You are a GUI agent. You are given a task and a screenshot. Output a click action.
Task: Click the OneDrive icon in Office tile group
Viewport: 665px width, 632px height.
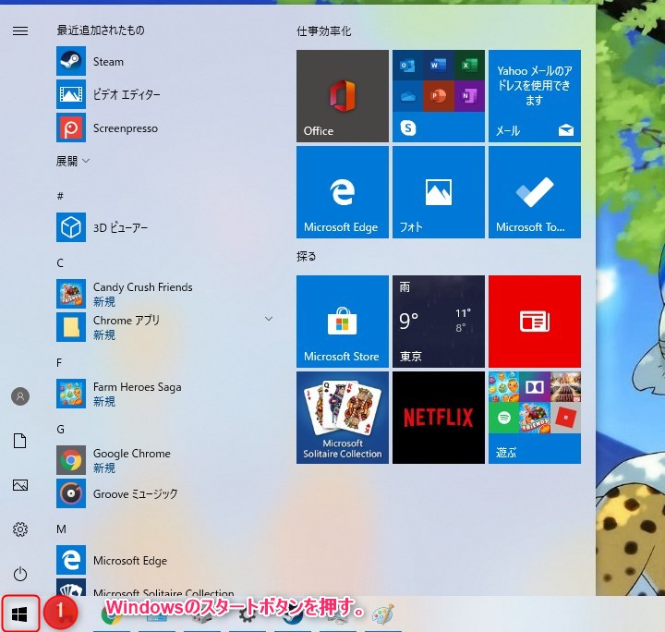[x=407, y=96]
